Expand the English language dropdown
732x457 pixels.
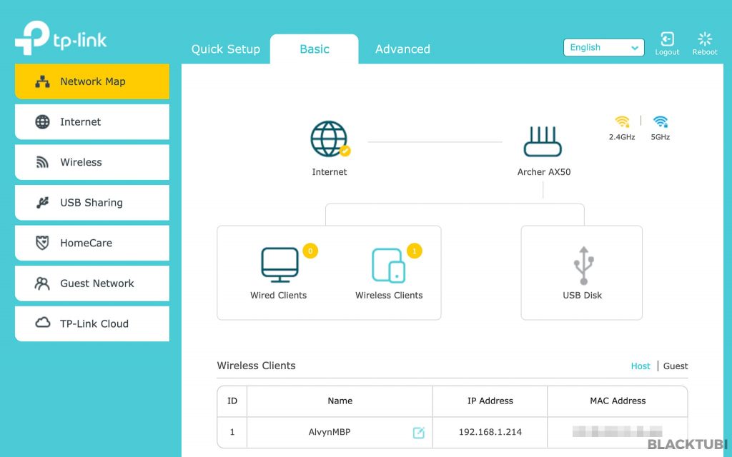tap(603, 48)
